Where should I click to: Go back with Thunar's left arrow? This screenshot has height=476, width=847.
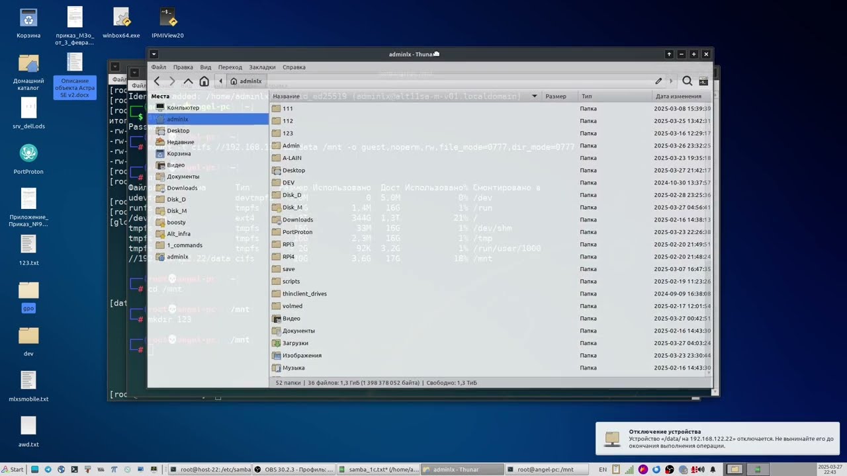[x=157, y=81]
